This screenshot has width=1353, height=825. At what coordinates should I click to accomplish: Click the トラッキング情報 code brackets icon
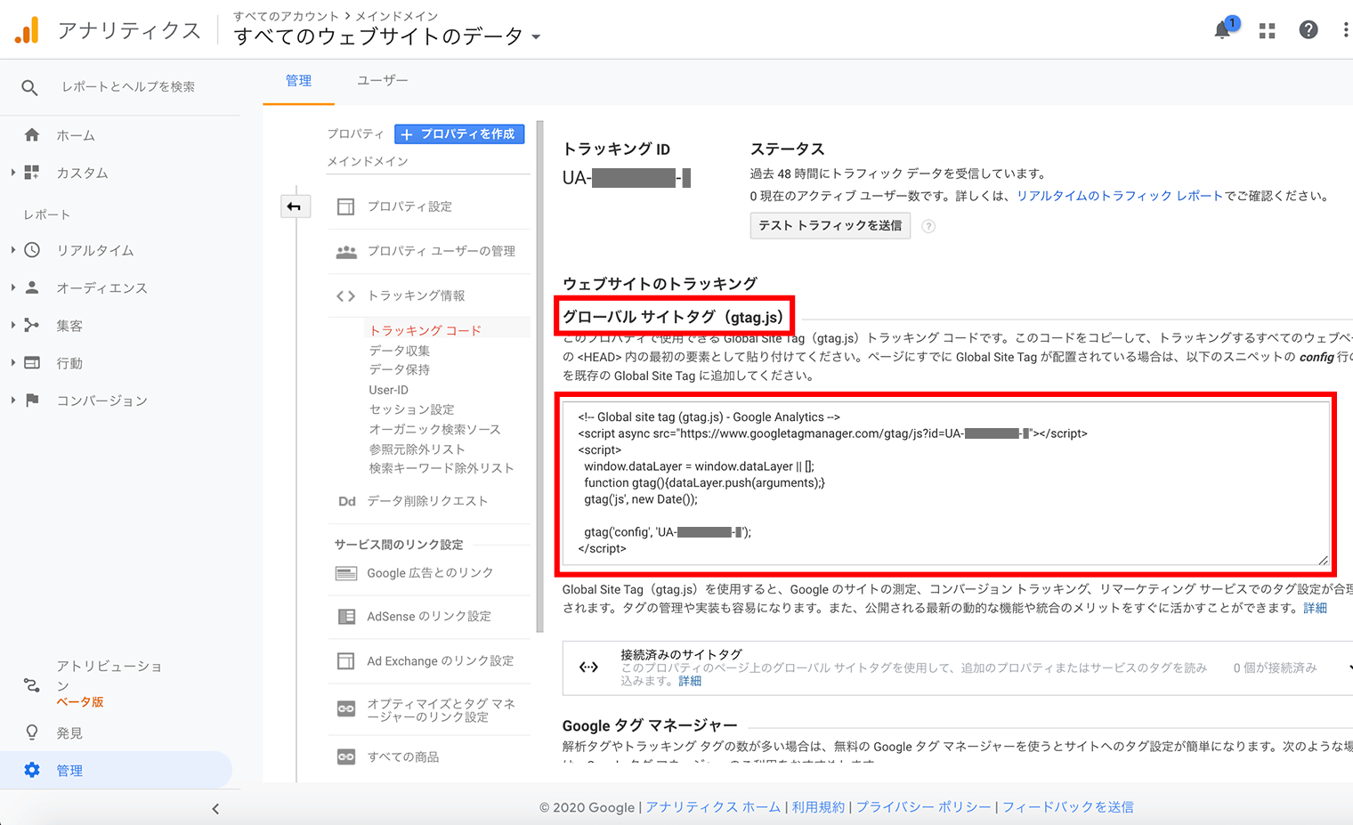345,296
